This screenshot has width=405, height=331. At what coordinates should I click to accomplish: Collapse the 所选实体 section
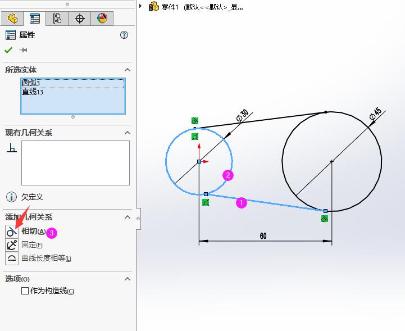(128, 70)
